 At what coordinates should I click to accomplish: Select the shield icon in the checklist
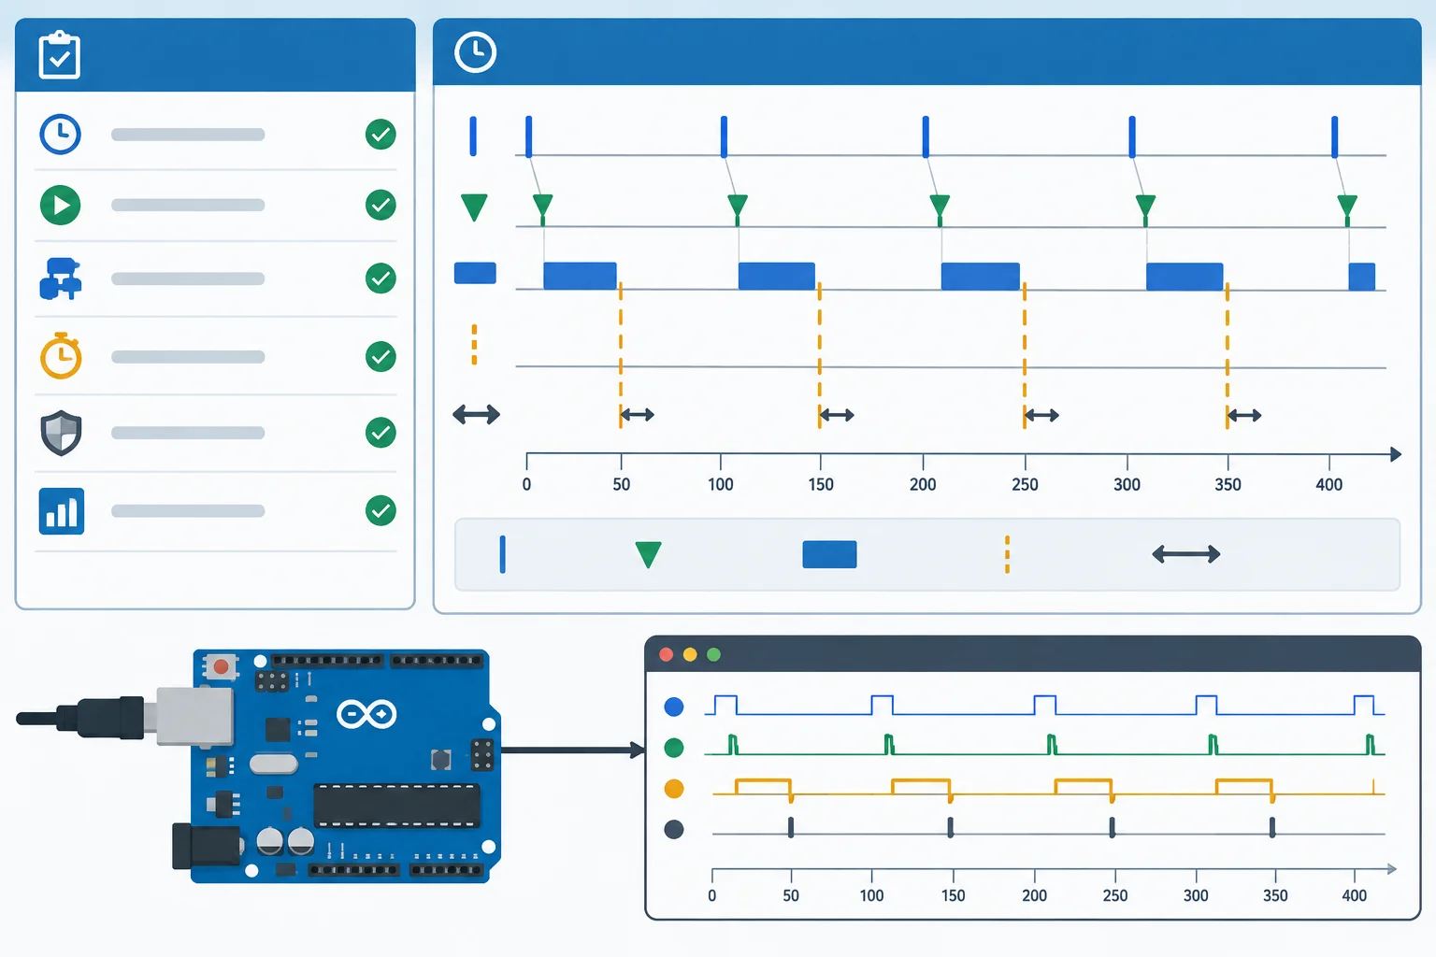tap(61, 433)
